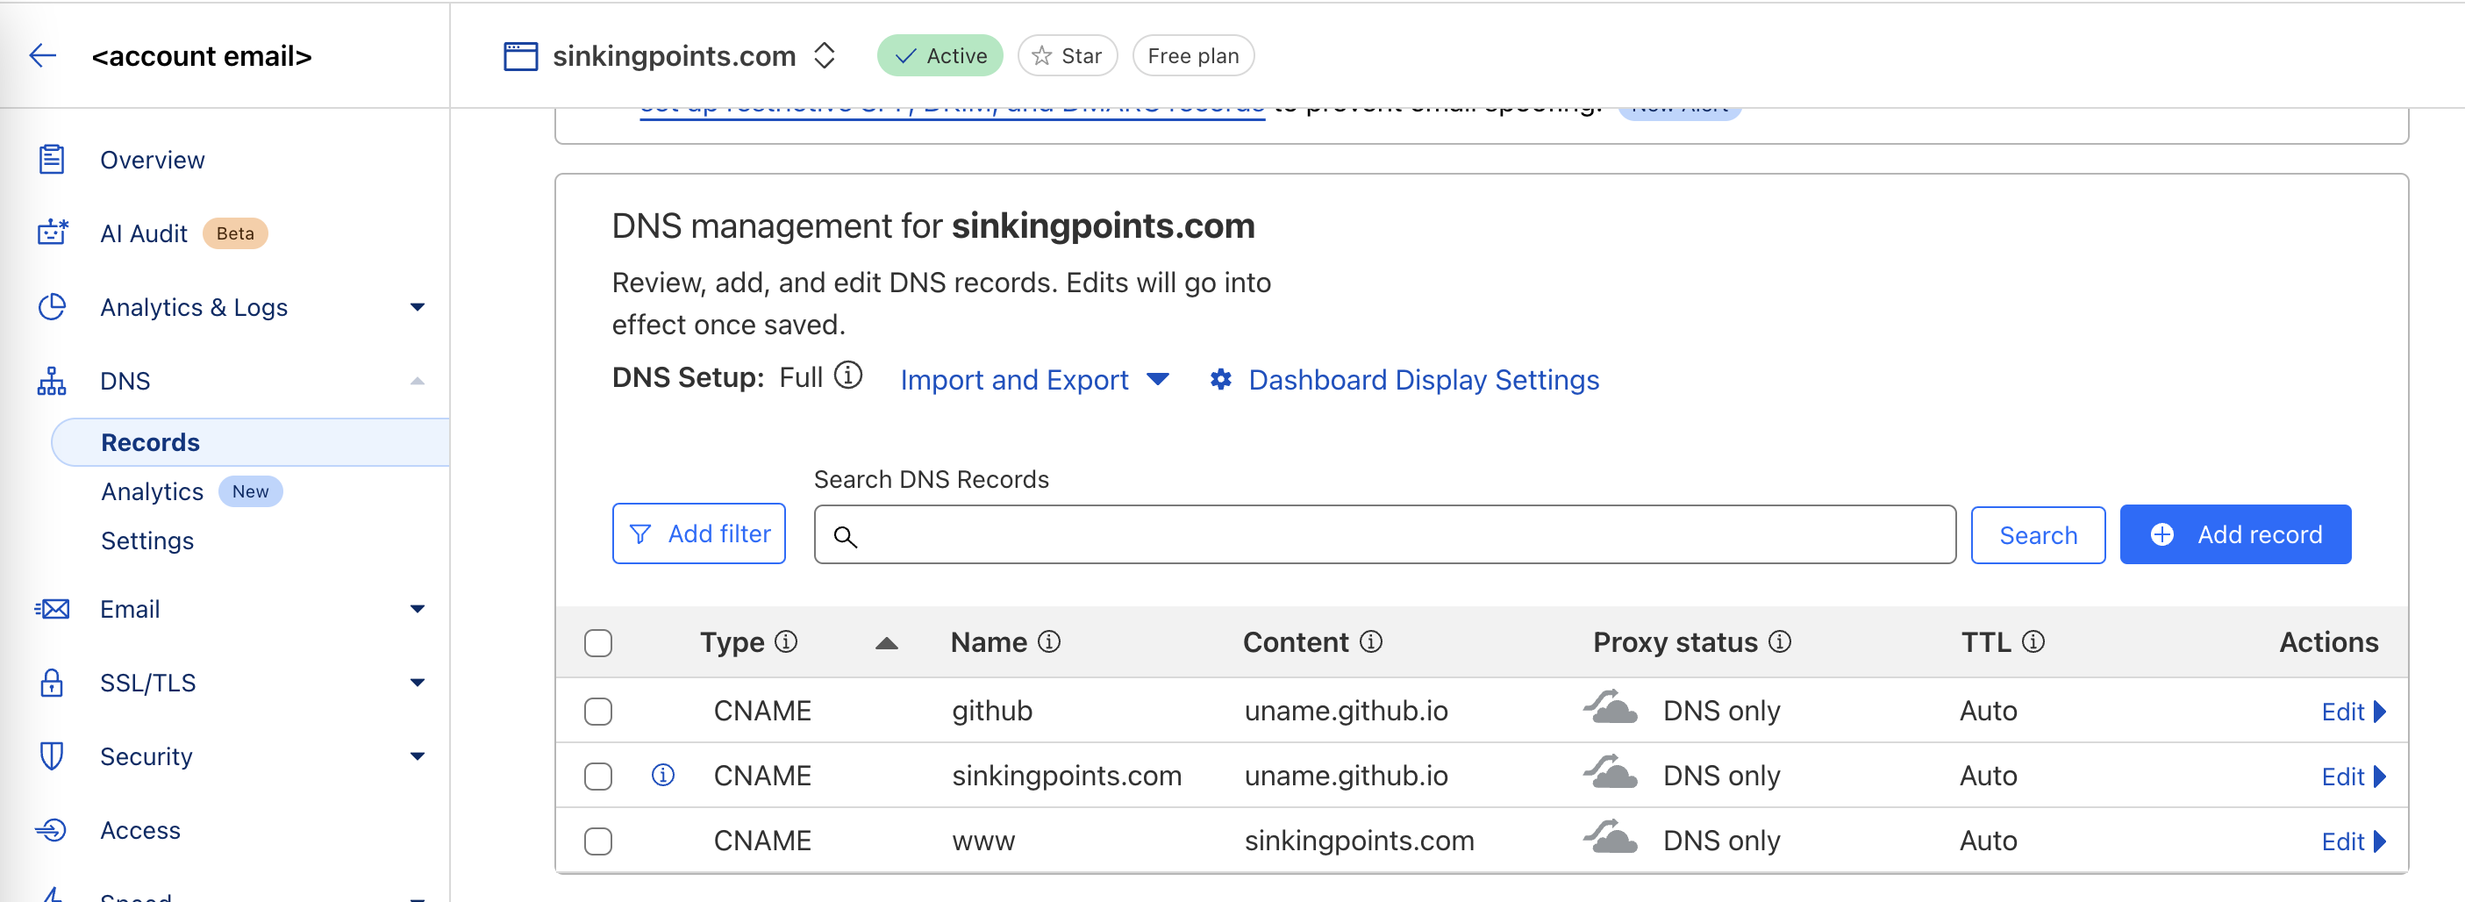Click the website window icon beside sinkingpoints.com
2465x902 pixels.
(x=520, y=56)
